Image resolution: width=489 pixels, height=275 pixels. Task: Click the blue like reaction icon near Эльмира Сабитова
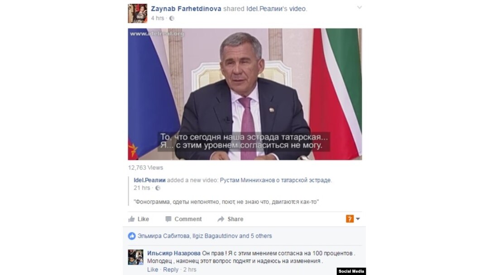click(x=132, y=236)
